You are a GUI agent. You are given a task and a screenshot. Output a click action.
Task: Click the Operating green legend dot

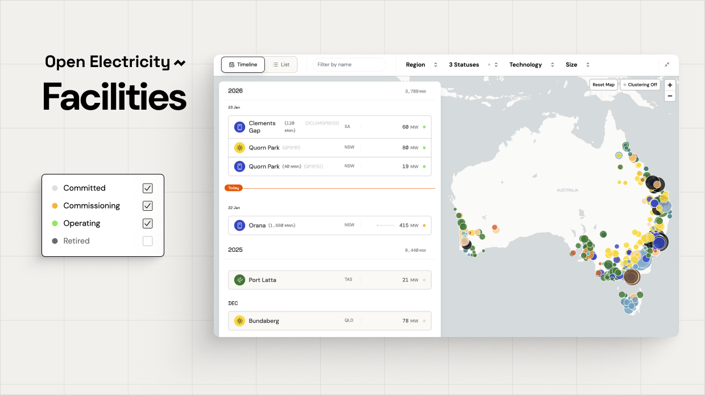[55, 223]
